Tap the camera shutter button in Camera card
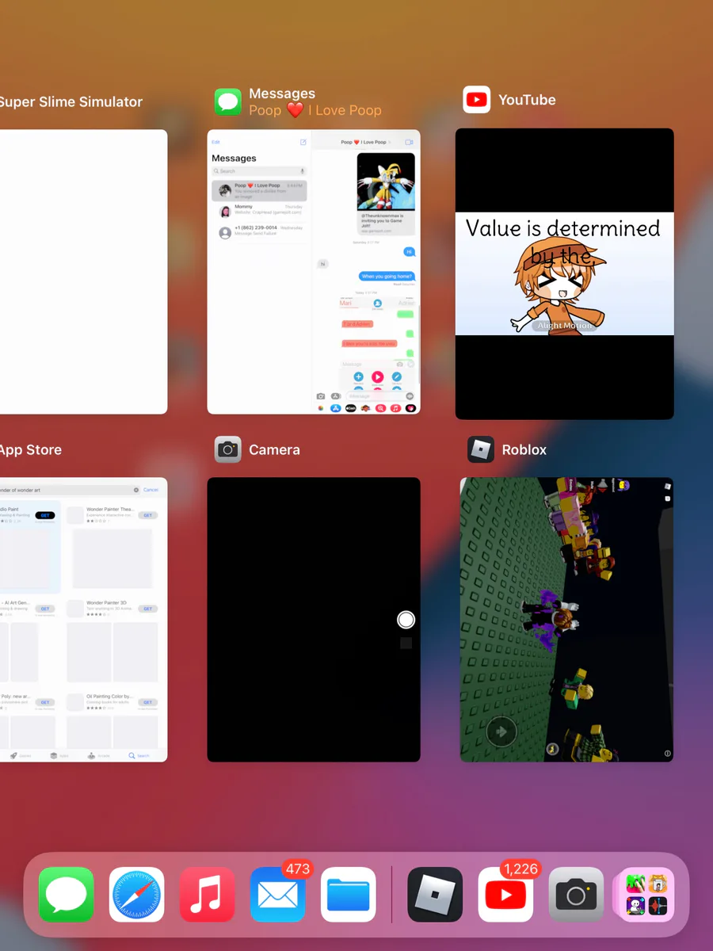This screenshot has width=713, height=951. (x=406, y=620)
